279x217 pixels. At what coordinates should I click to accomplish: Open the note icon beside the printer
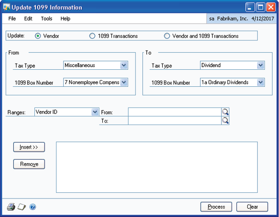(21, 207)
